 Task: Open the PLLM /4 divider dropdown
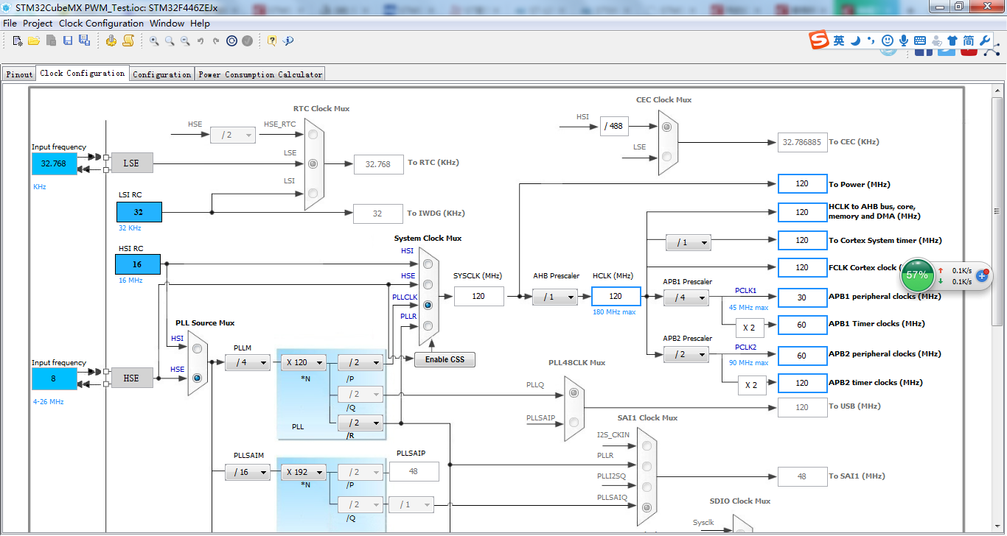pos(248,362)
